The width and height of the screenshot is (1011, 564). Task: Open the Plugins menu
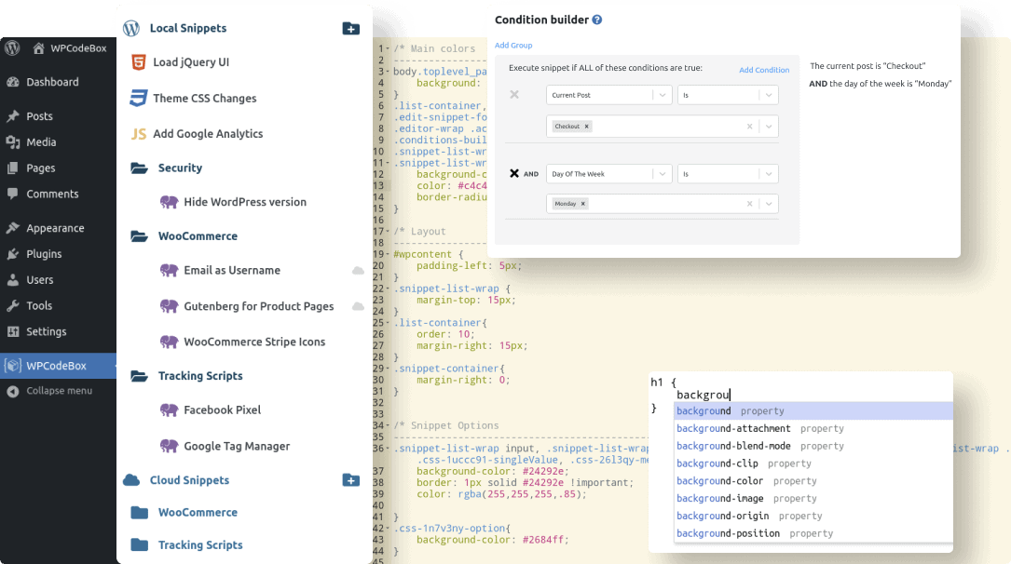tap(47, 253)
